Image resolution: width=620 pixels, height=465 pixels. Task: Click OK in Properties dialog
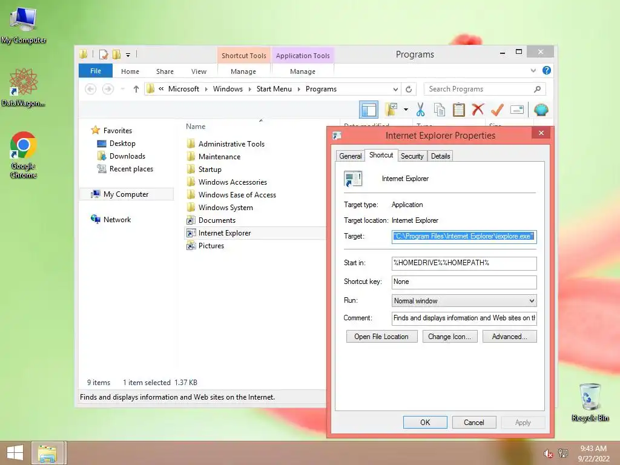tap(425, 422)
